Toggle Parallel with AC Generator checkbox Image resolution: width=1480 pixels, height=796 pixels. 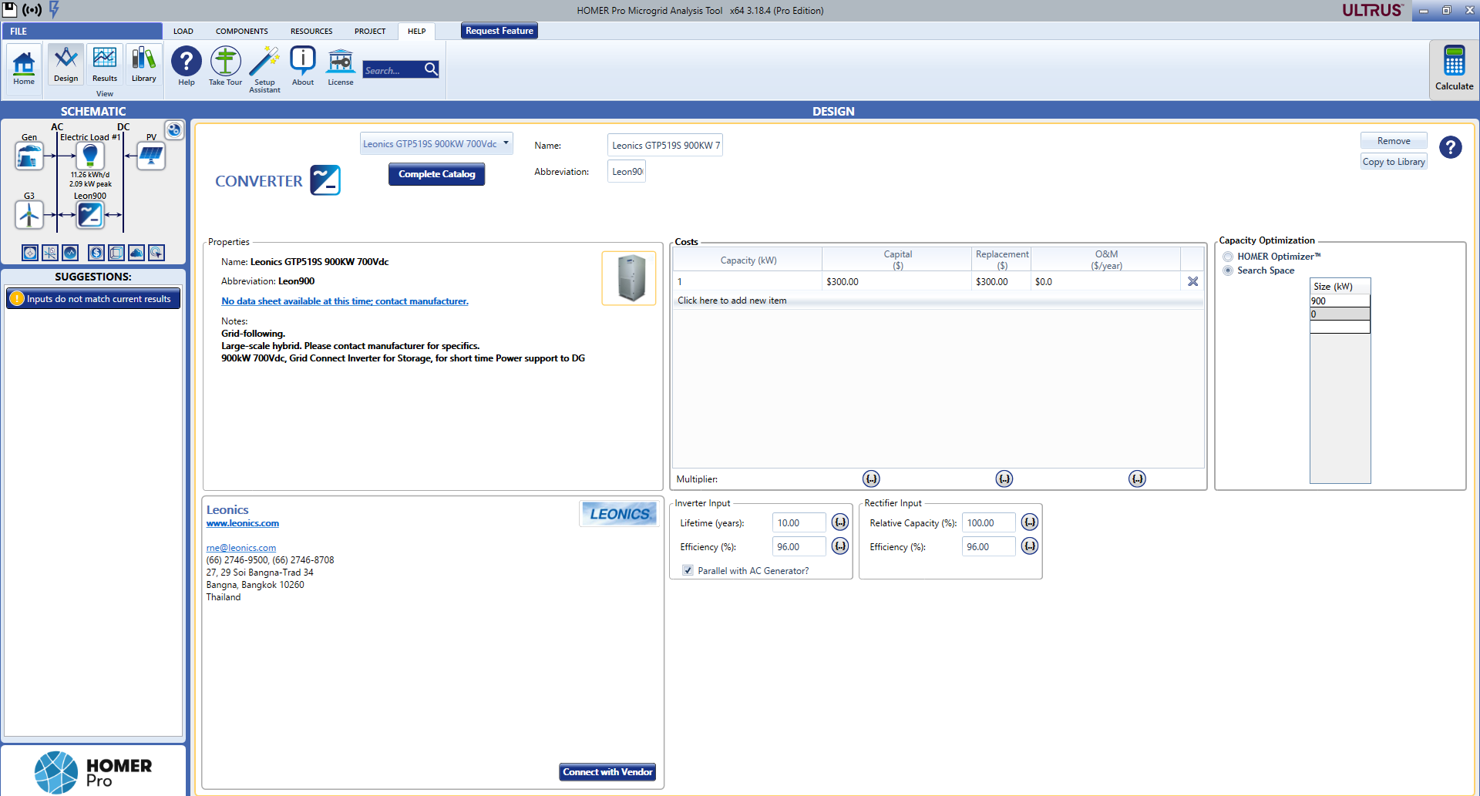pyautogui.click(x=688, y=571)
